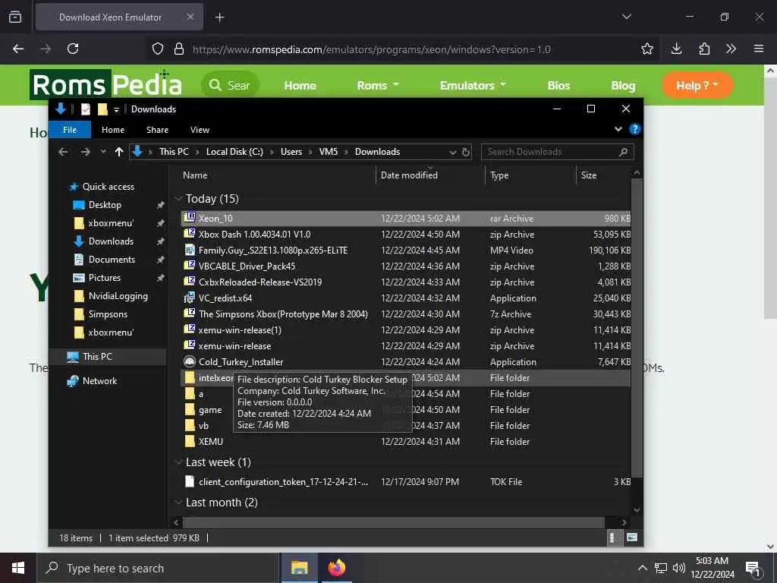Refresh Downloads folder view

click(x=465, y=152)
